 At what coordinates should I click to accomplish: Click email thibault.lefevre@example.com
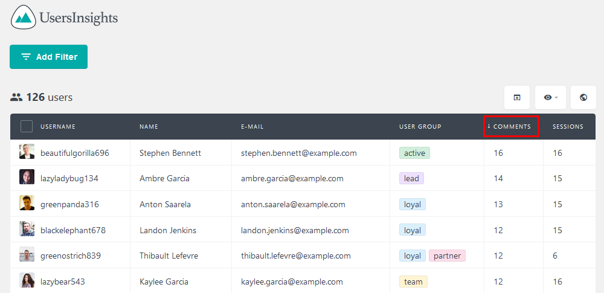coord(296,256)
